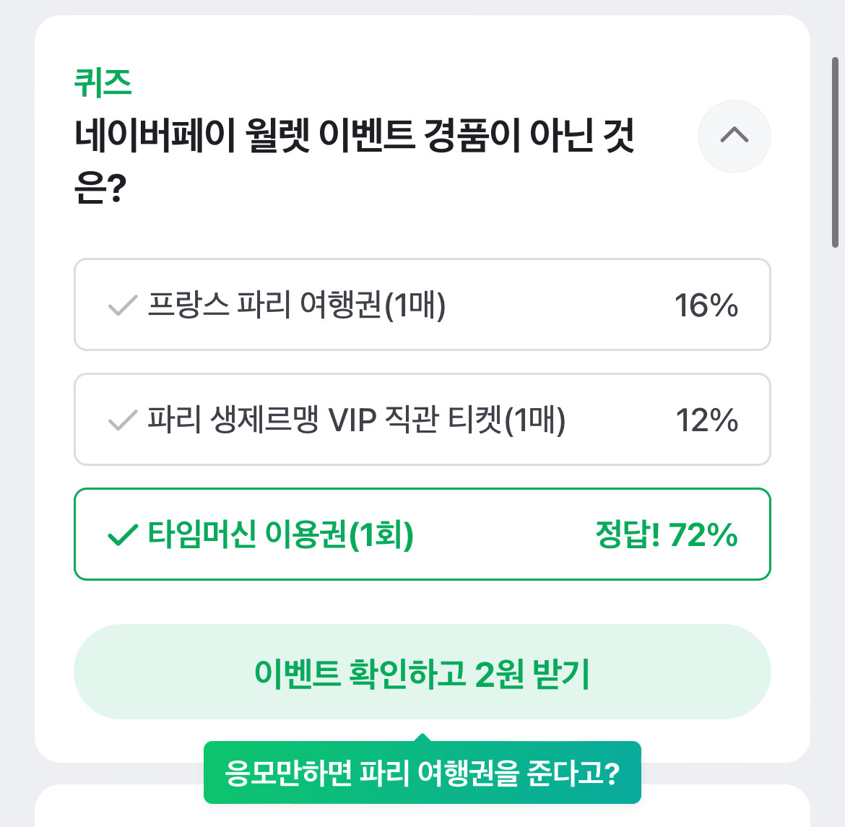Select the 프랑스 파리 여행권(1매) answer option
The image size is (845, 827).
(x=422, y=305)
